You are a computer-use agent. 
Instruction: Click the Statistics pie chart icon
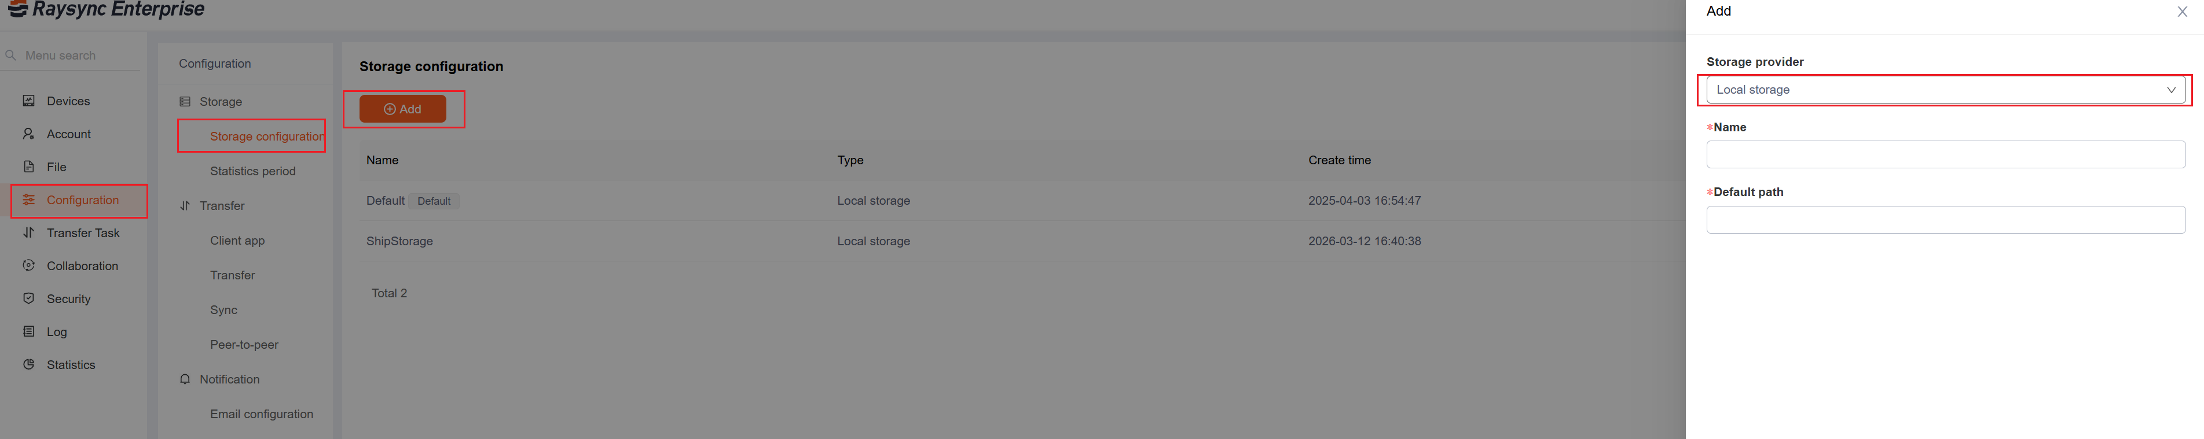pos(29,365)
